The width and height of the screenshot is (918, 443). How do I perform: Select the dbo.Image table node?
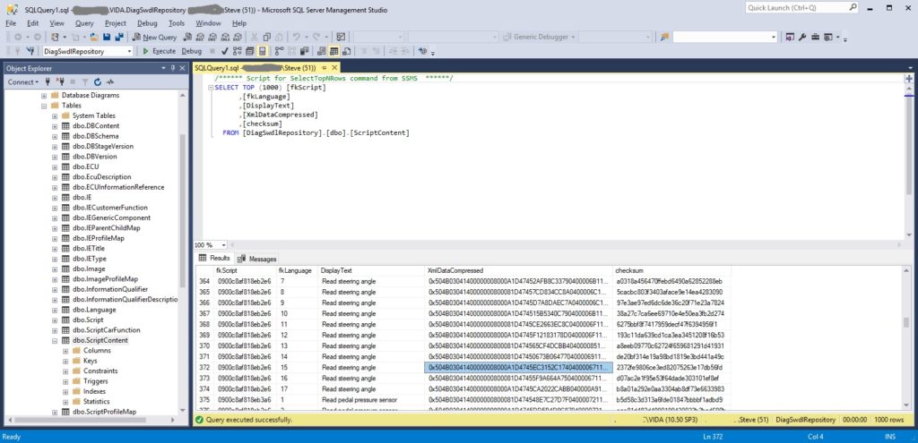89,268
